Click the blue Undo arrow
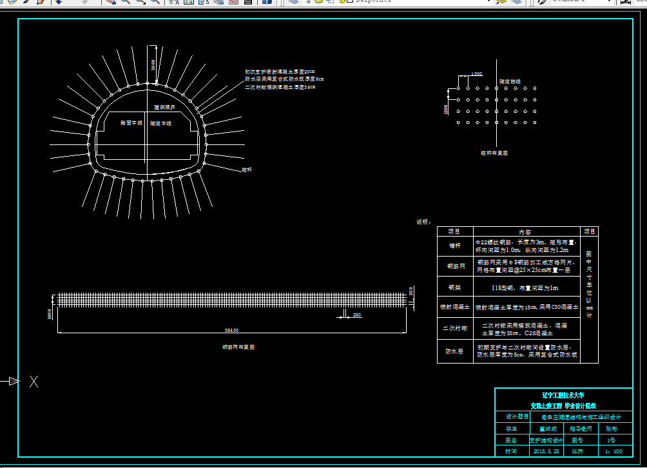The width and height of the screenshot is (647, 468). 59,1
